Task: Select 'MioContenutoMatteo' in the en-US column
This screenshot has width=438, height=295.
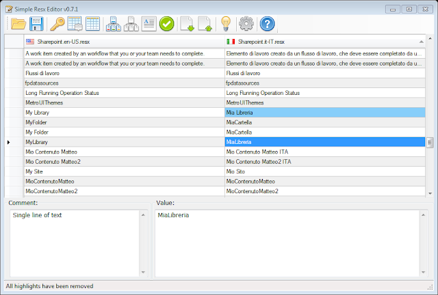Action: [x=124, y=182]
